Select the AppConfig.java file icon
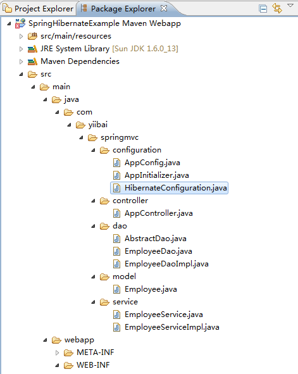This screenshot has height=374, width=298. 116,163
